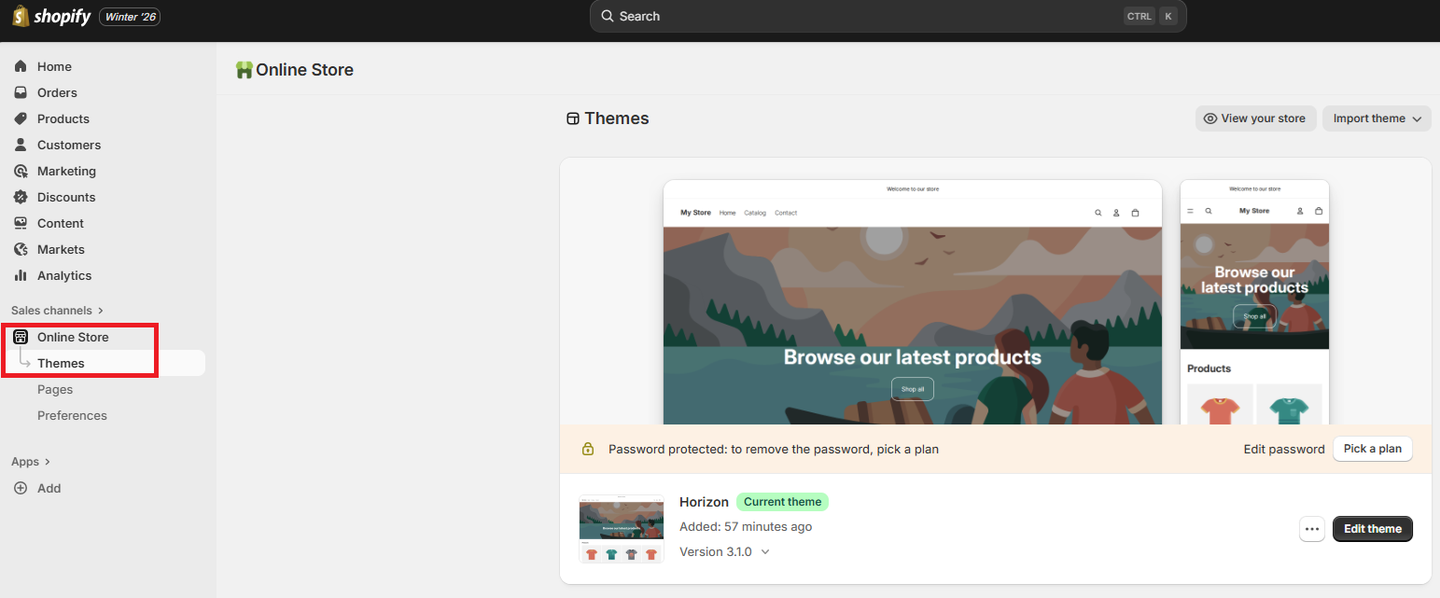Click the Home house icon

[x=21, y=66]
